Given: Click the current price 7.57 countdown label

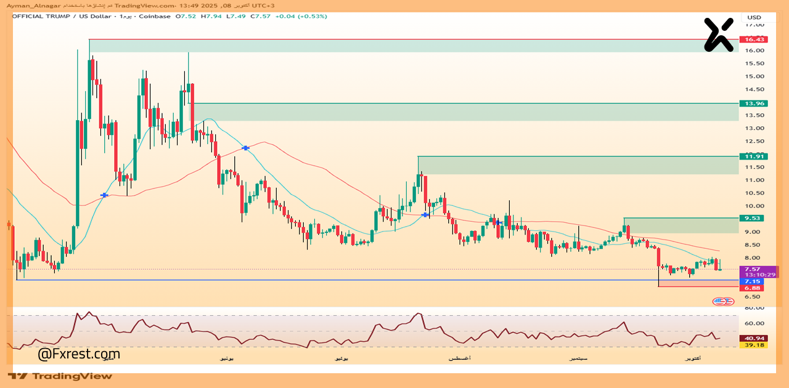Looking at the screenshot, I should point(759,272).
